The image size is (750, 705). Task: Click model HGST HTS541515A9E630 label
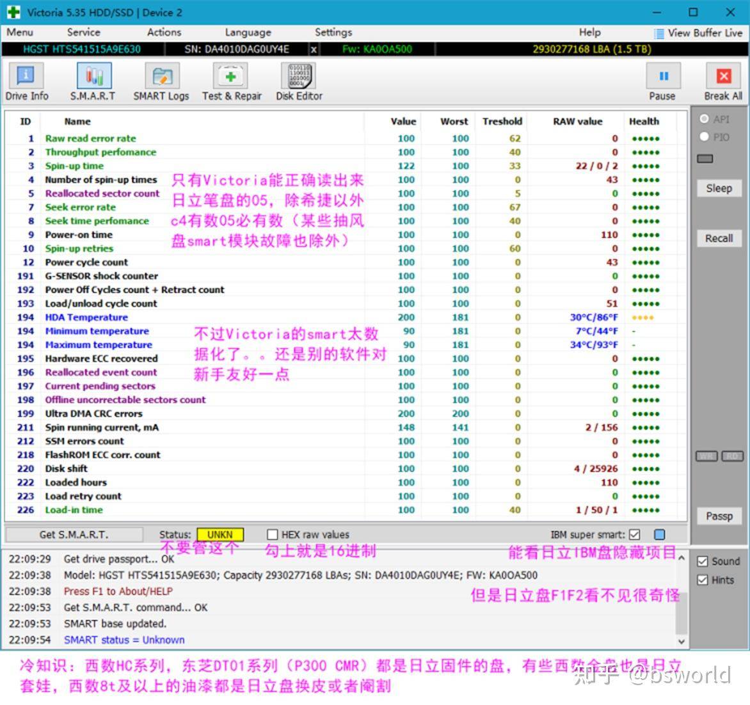click(x=82, y=49)
